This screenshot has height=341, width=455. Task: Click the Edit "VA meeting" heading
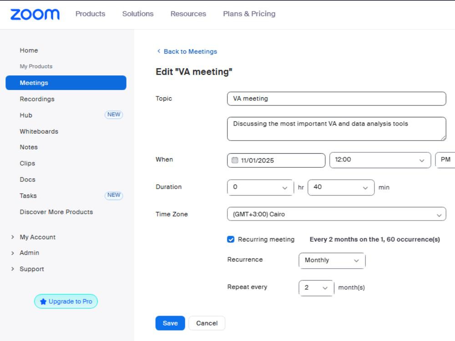click(194, 72)
